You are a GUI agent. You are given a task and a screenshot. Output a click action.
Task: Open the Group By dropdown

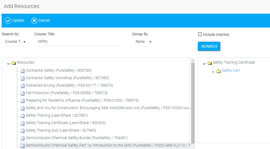143,42
